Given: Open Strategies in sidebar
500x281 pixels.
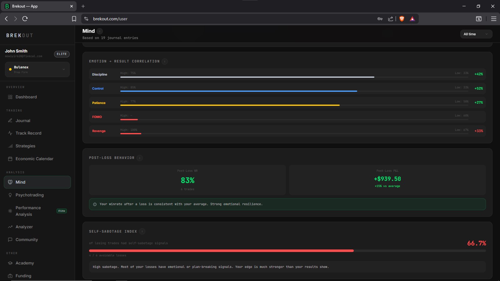Looking at the screenshot, I should click(37, 146).
